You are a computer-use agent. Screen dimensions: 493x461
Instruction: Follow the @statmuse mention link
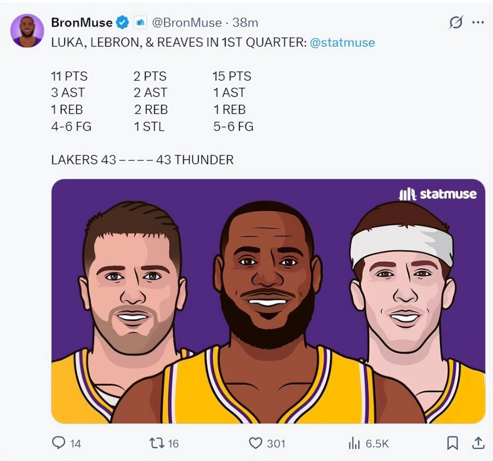tap(342, 43)
